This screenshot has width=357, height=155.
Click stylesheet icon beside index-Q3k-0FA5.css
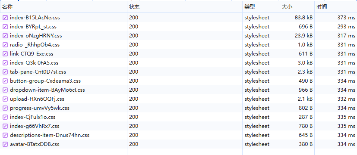pyautogui.click(x=5, y=63)
